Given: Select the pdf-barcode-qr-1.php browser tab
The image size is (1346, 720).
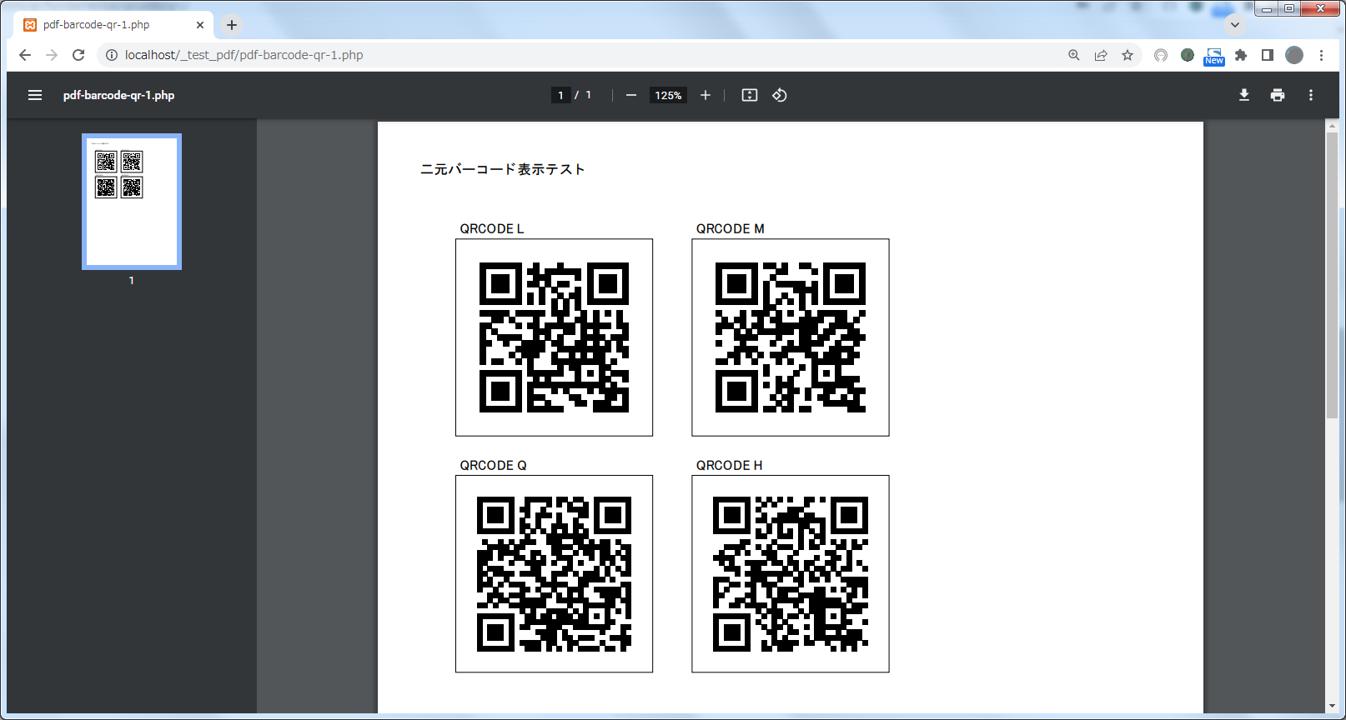Looking at the screenshot, I should pos(113,25).
